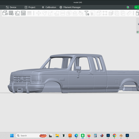Open the orange Fusion app in taskbar
Image resolution: width=139 pixels, height=139 pixels.
[x=70, y=135]
